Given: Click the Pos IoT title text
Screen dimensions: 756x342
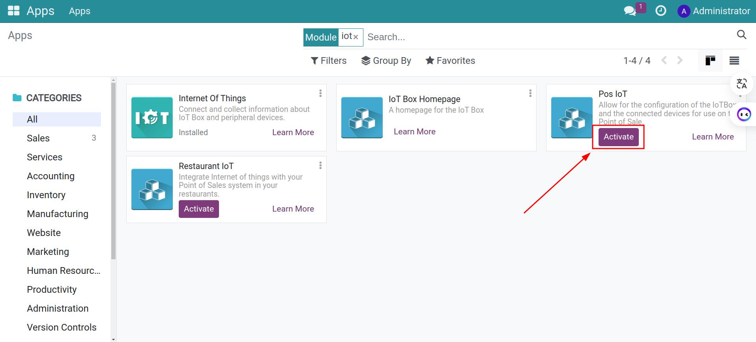Looking at the screenshot, I should coord(613,94).
